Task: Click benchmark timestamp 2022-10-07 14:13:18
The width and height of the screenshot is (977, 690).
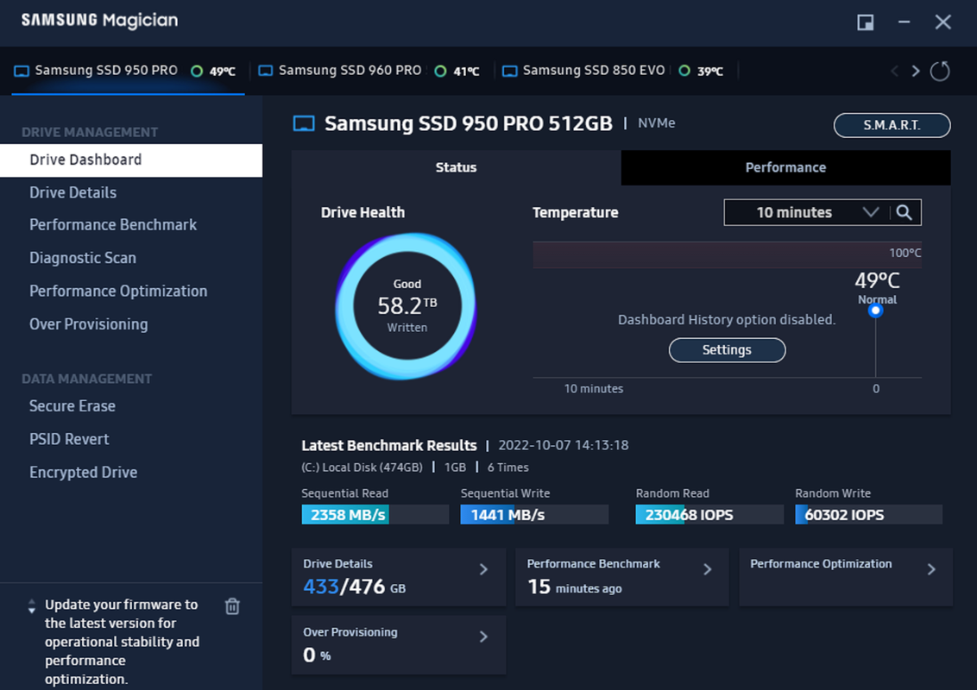Action: pos(564,445)
